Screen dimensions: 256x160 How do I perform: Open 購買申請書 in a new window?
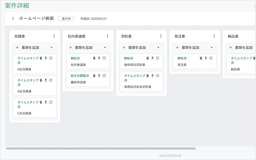coord(104,75)
